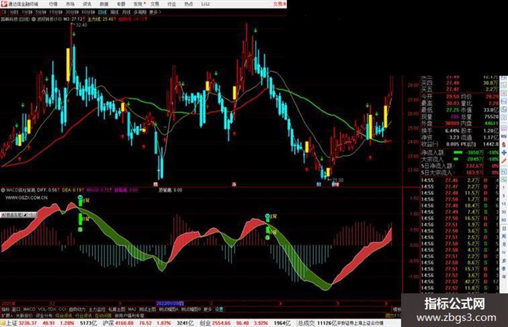
Task: Select the MA2 indicator tab
Action: 132,309
